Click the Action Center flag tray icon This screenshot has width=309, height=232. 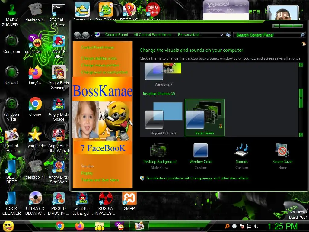coord(242,226)
